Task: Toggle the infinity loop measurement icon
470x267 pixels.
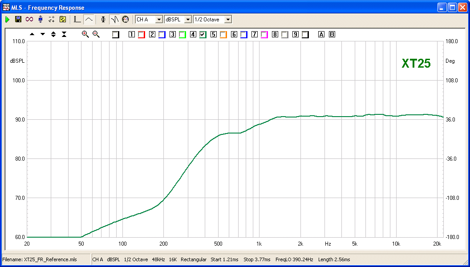Action: click(29, 20)
